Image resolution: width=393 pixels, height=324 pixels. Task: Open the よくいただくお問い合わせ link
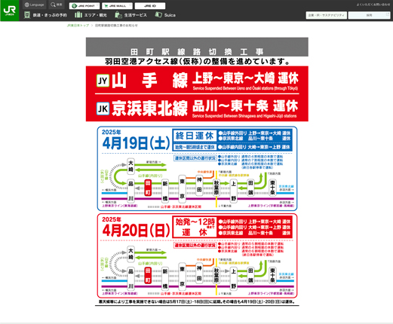(x=373, y=5)
